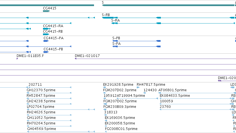Screen dimensions: 236x133
Task: Open the CG4415-RB transcript label
Action: coord(53,32)
